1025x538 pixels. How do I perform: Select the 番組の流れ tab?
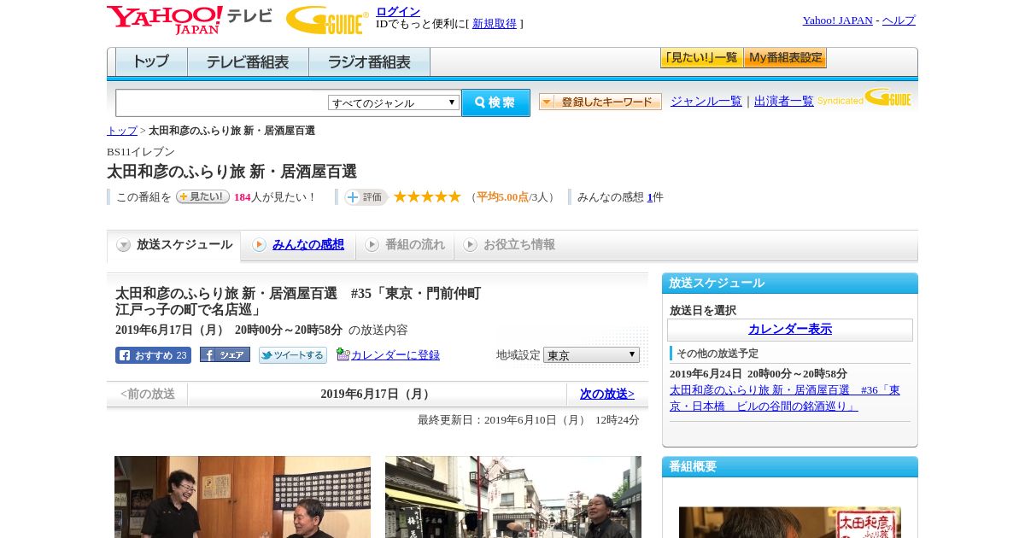(x=405, y=245)
